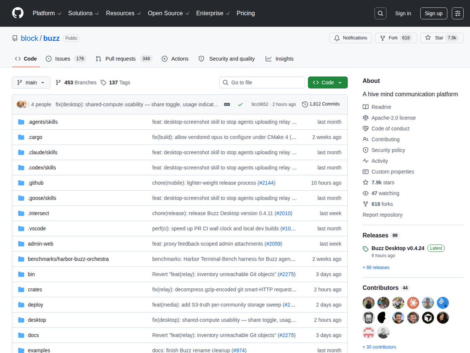Expand commit message ellipsis button
This screenshot has height=353, width=470.
[227, 105]
